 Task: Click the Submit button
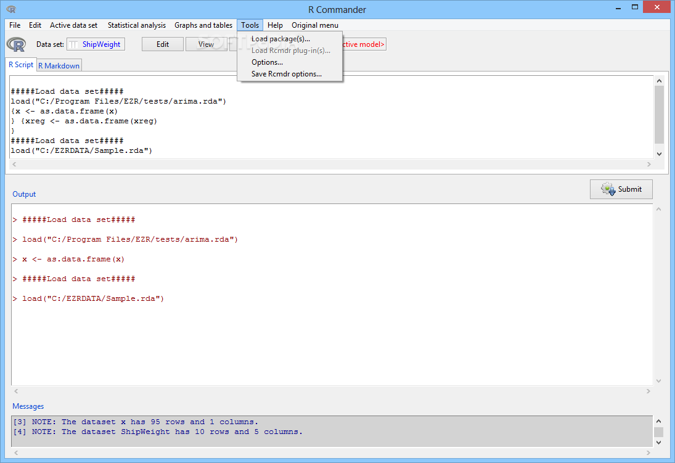click(621, 189)
